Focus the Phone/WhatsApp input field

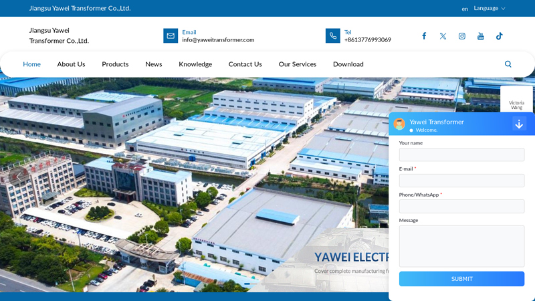coord(461,206)
